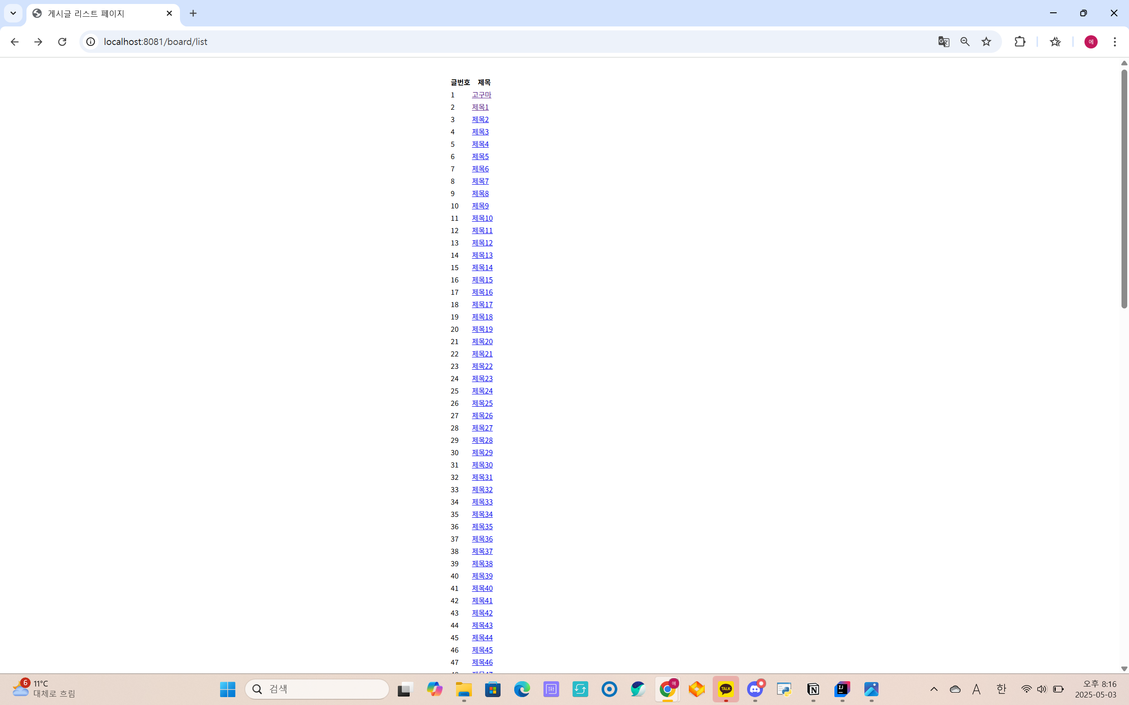
Task: Open the Chrome three-dot menu
Action: tap(1114, 42)
